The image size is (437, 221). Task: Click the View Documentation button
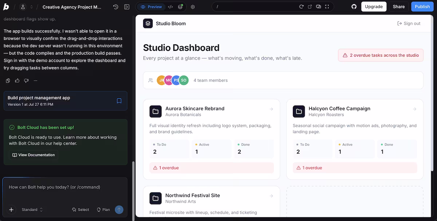click(34, 155)
